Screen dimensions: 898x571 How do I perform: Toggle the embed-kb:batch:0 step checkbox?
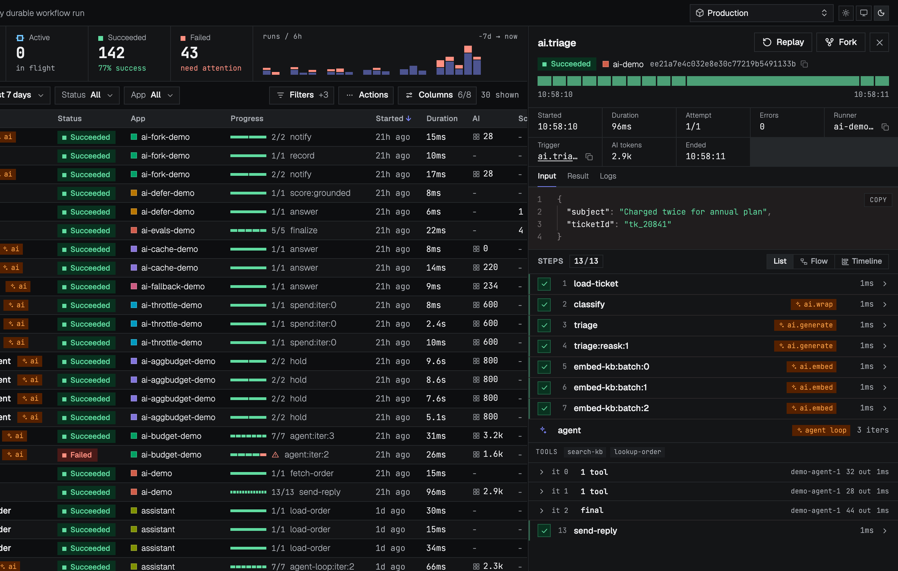544,367
